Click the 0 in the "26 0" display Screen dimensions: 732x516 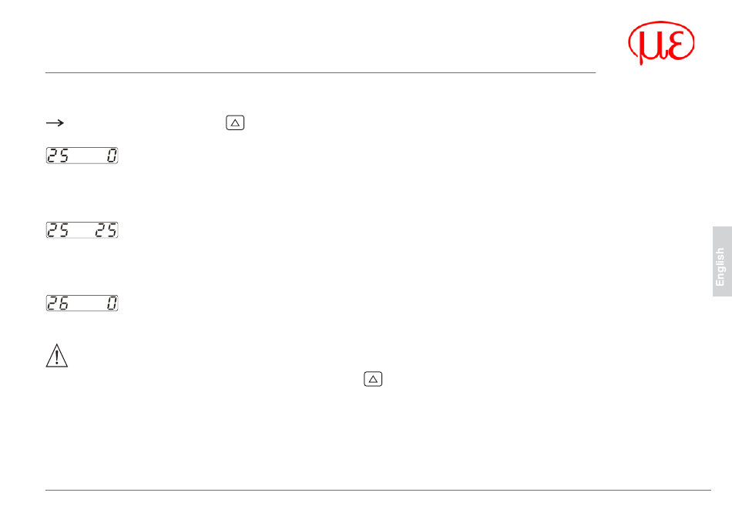click(112, 303)
